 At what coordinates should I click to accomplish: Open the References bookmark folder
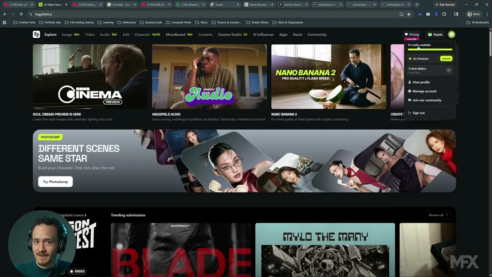[126, 22]
